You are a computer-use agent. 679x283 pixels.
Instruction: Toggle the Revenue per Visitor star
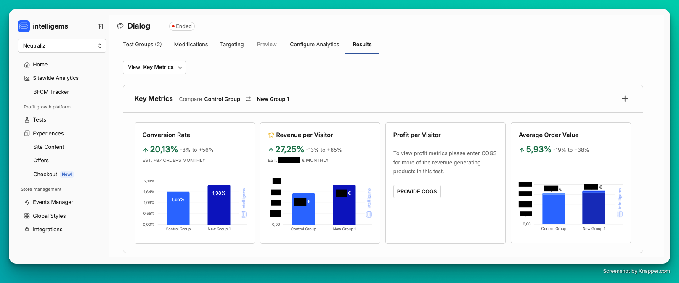pos(271,135)
